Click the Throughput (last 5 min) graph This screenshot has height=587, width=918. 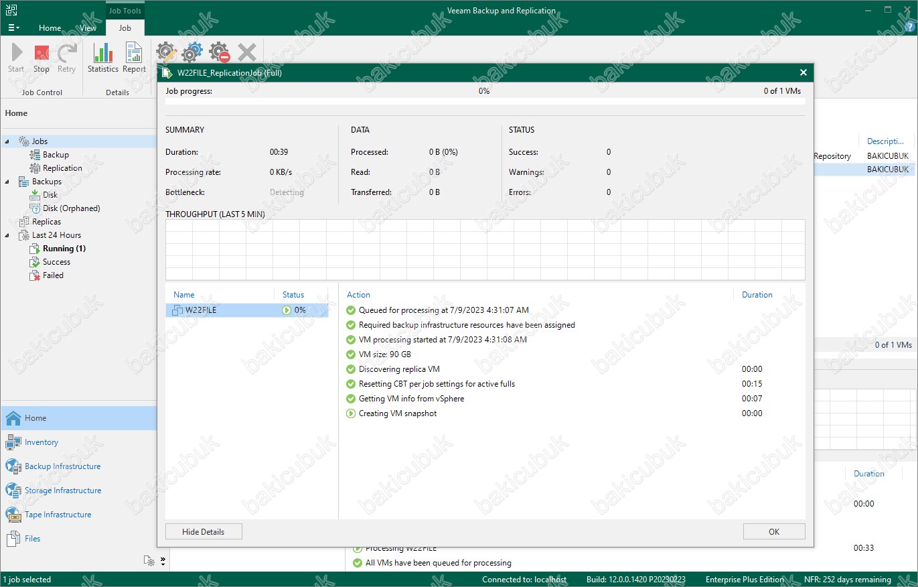point(485,250)
